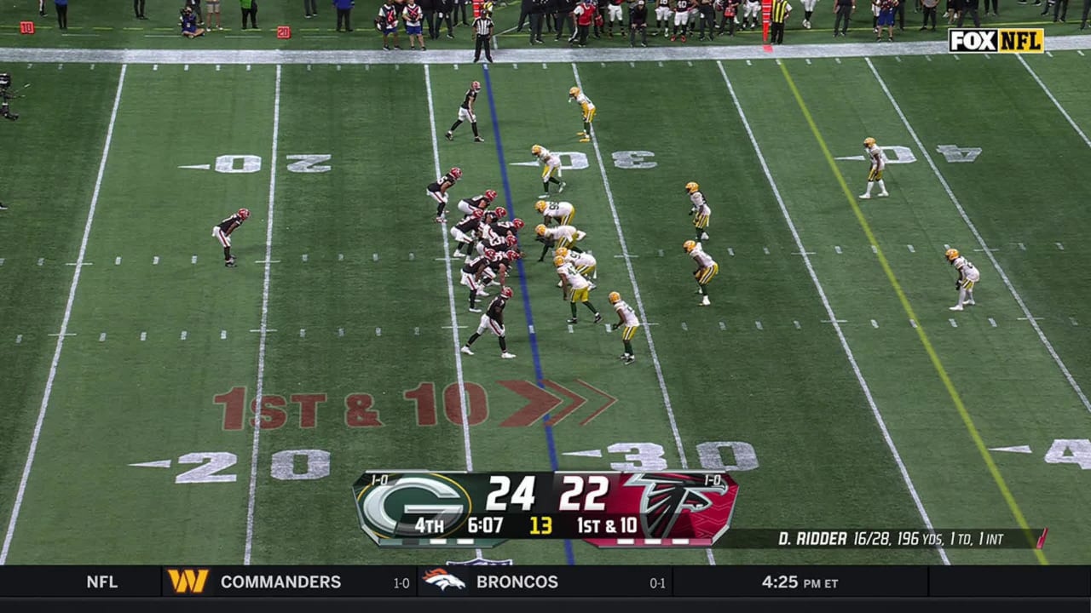Click the red arrows on field graphic
This screenshot has height=613, width=1091.
coord(558,403)
